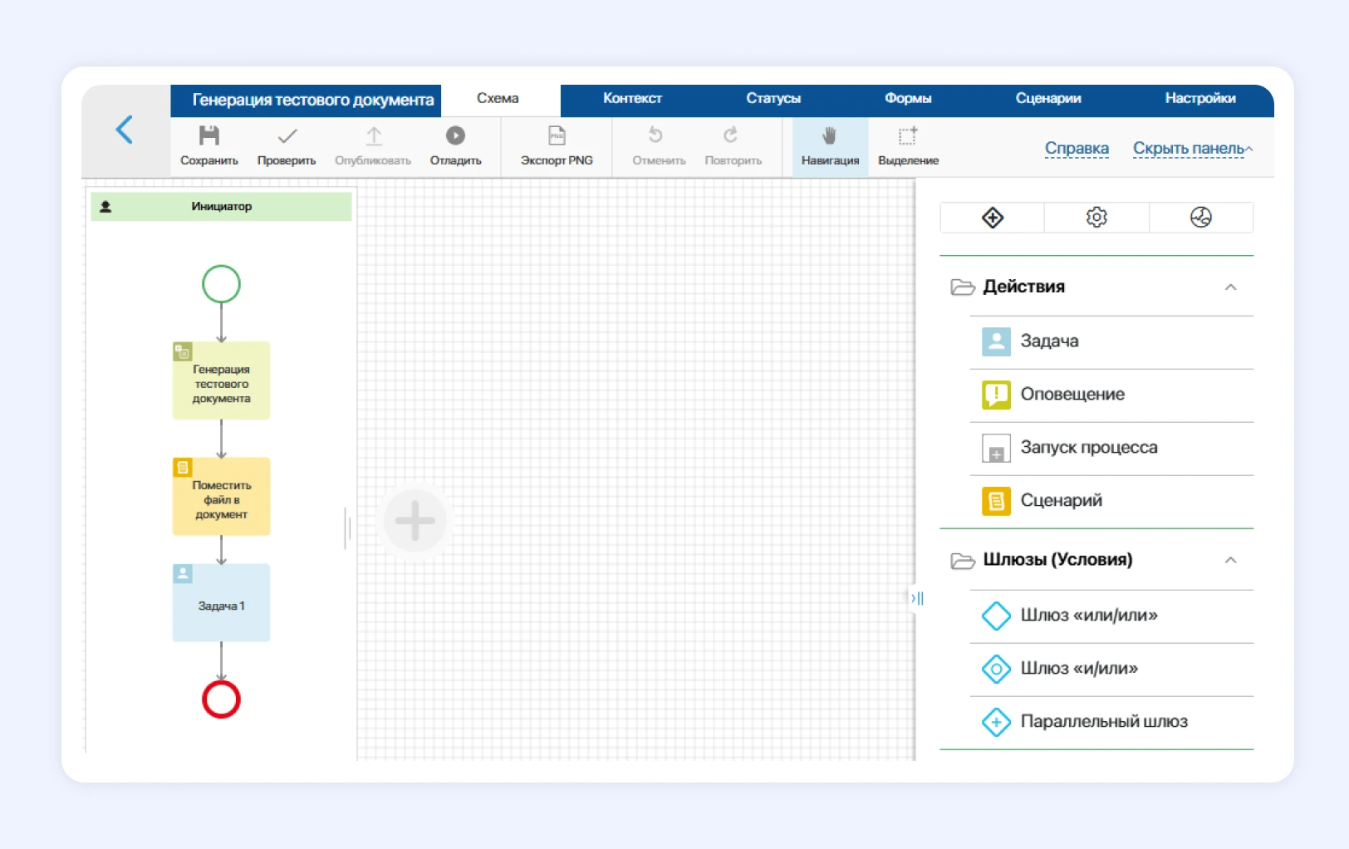Viewport: 1349px width, 849px height.
Task: Switch to the Контекст tab
Action: [x=632, y=99]
